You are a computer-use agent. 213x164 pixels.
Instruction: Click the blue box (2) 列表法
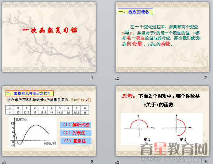click(x=75, y=133)
